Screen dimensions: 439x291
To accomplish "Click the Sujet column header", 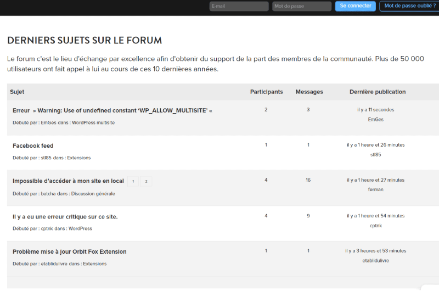I will click(17, 92).
